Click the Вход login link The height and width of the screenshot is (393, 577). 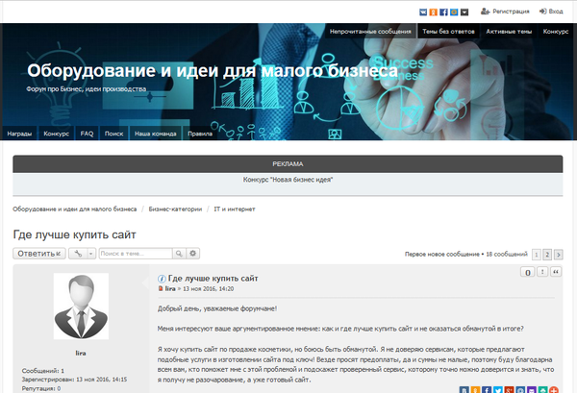[x=551, y=12]
